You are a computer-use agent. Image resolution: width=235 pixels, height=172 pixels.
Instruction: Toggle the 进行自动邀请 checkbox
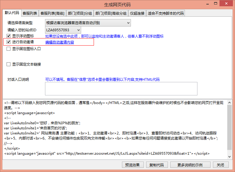(9, 42)
